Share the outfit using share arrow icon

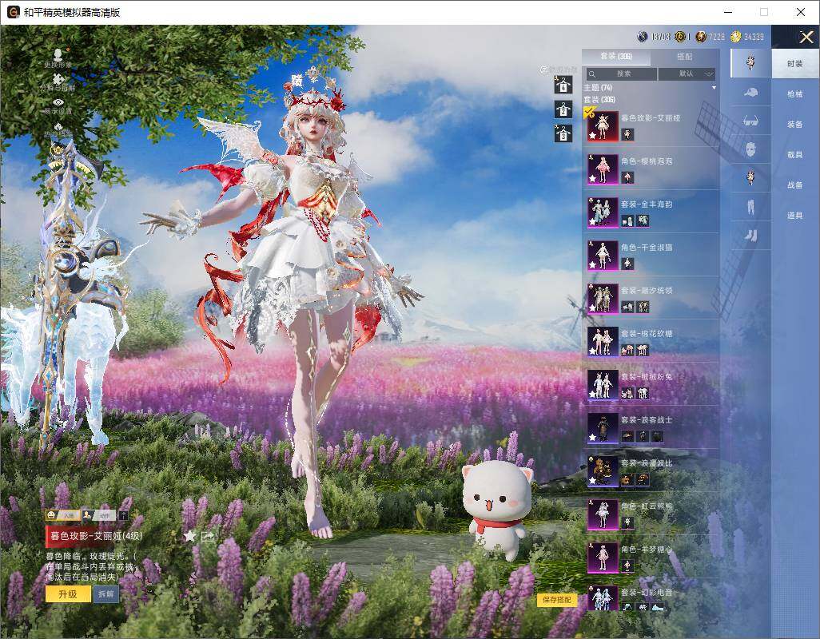[x=208, y=536]
